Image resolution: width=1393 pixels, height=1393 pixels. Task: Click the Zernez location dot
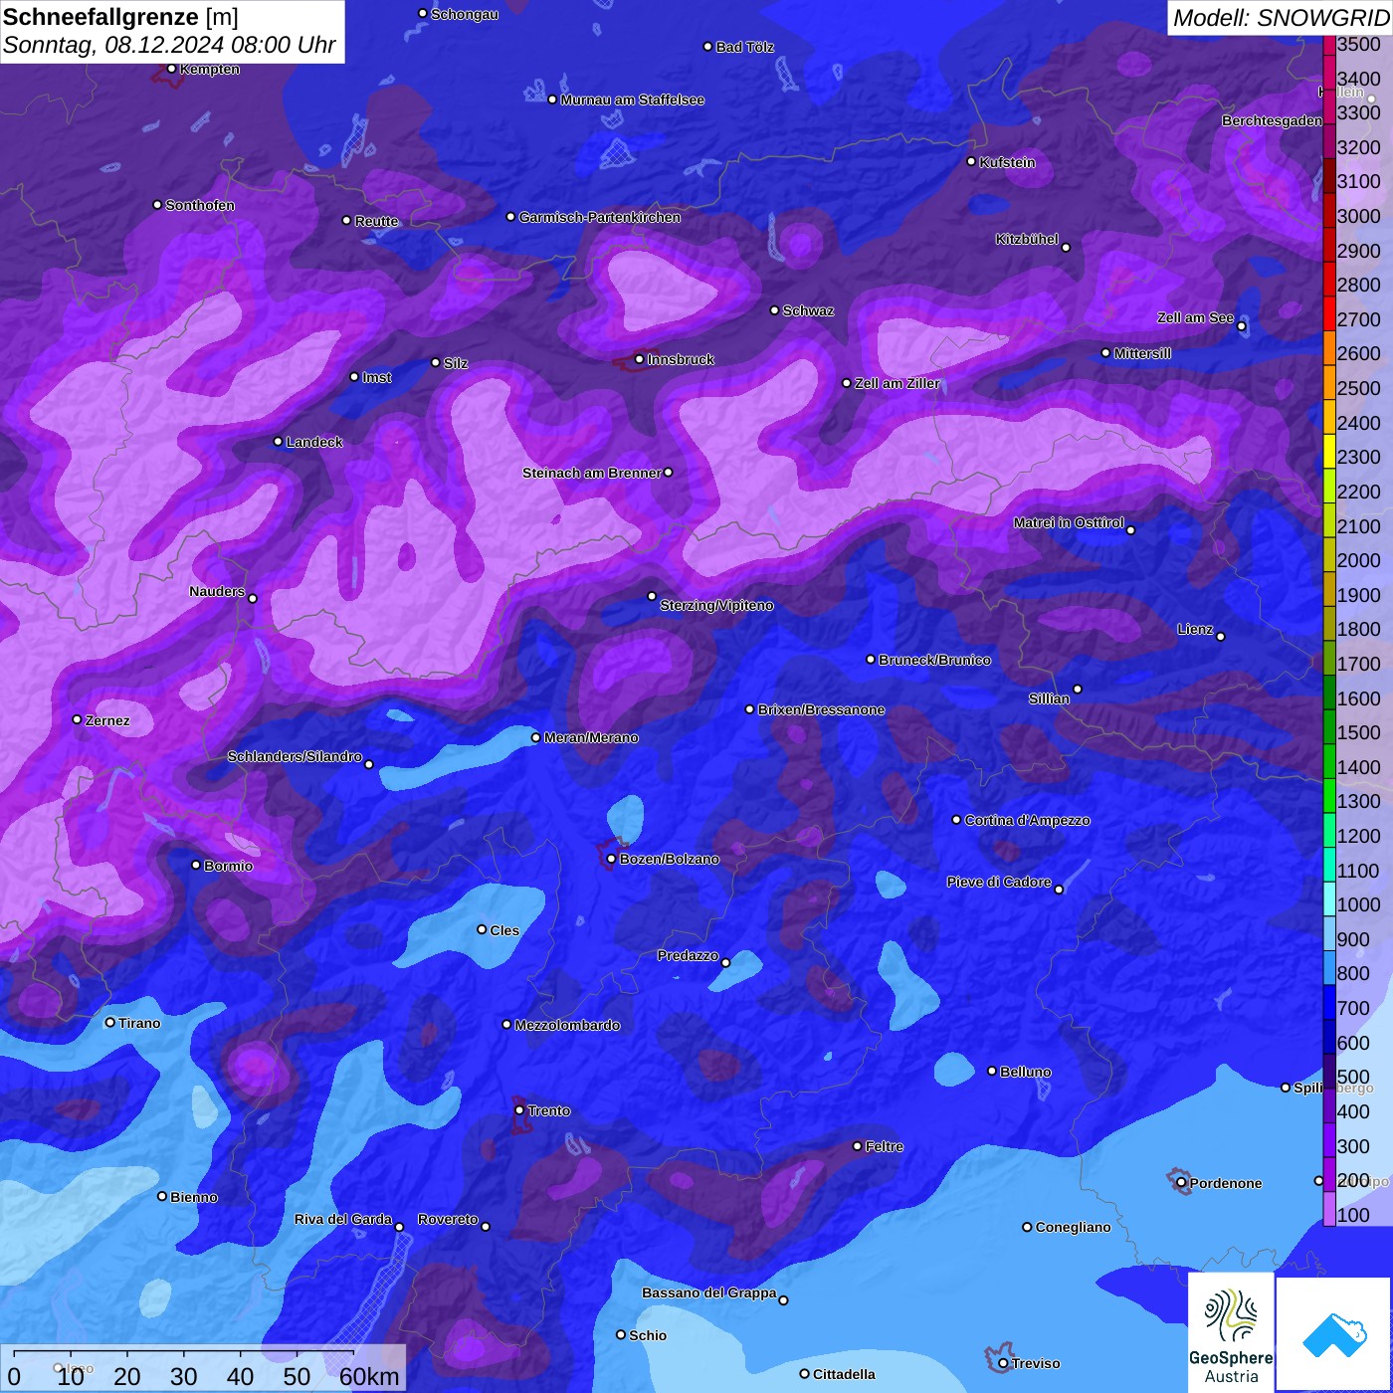click(78, 719)
